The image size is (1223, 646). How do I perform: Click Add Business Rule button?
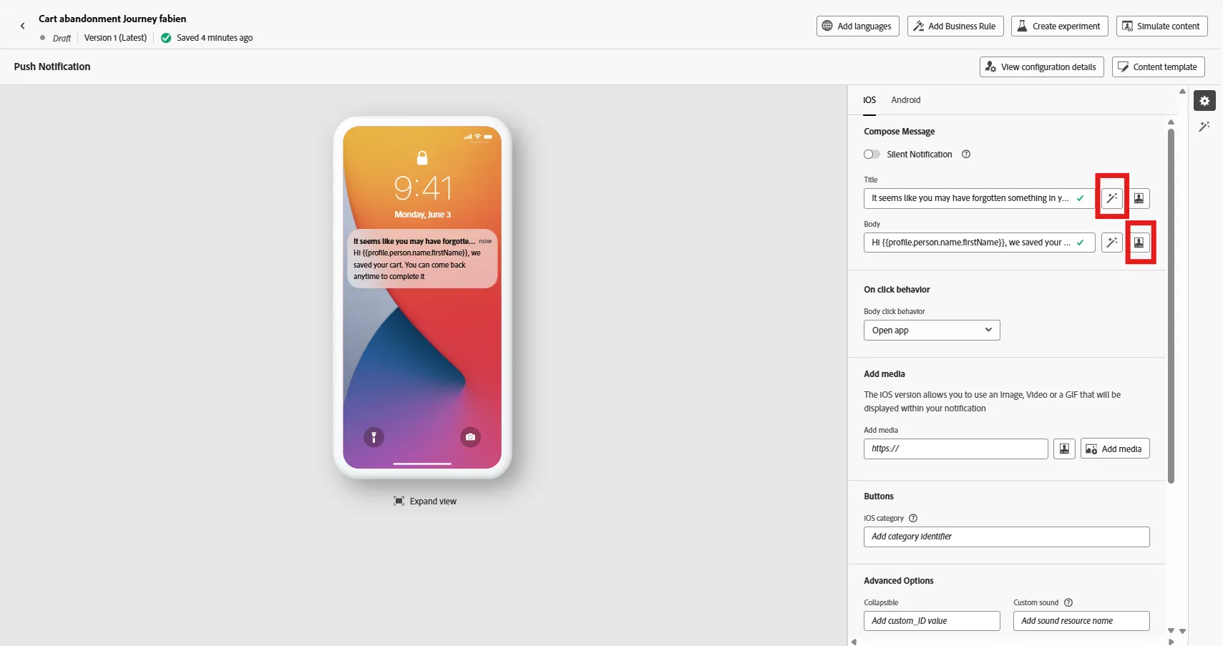[955, 26]
